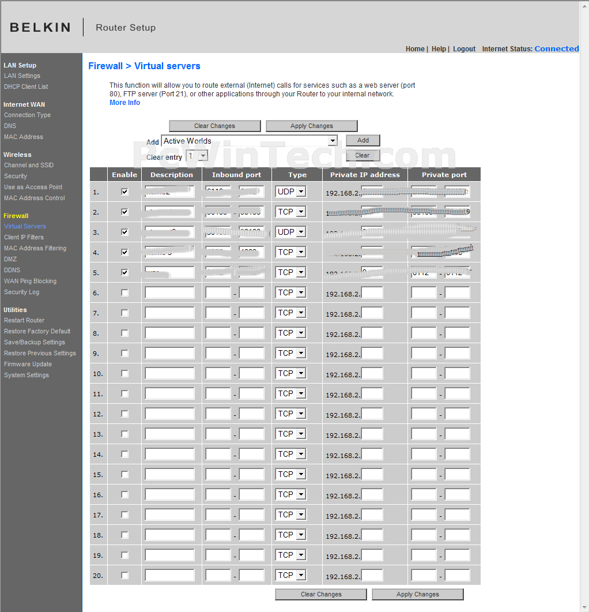The image size is (589, 612).
Task: Open MAC Address Filtering page
Action: (35, 248)
